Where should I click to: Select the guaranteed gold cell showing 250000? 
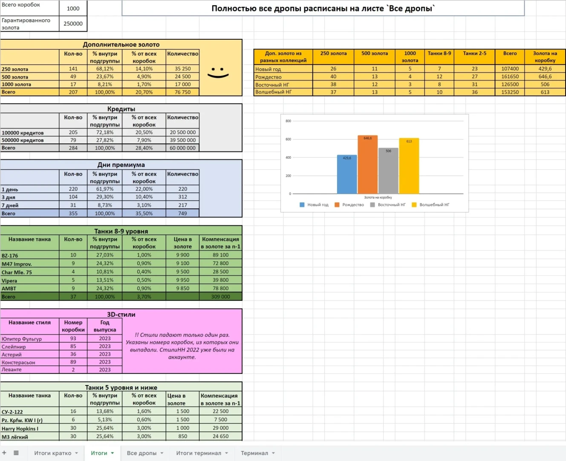click(73, 24)
